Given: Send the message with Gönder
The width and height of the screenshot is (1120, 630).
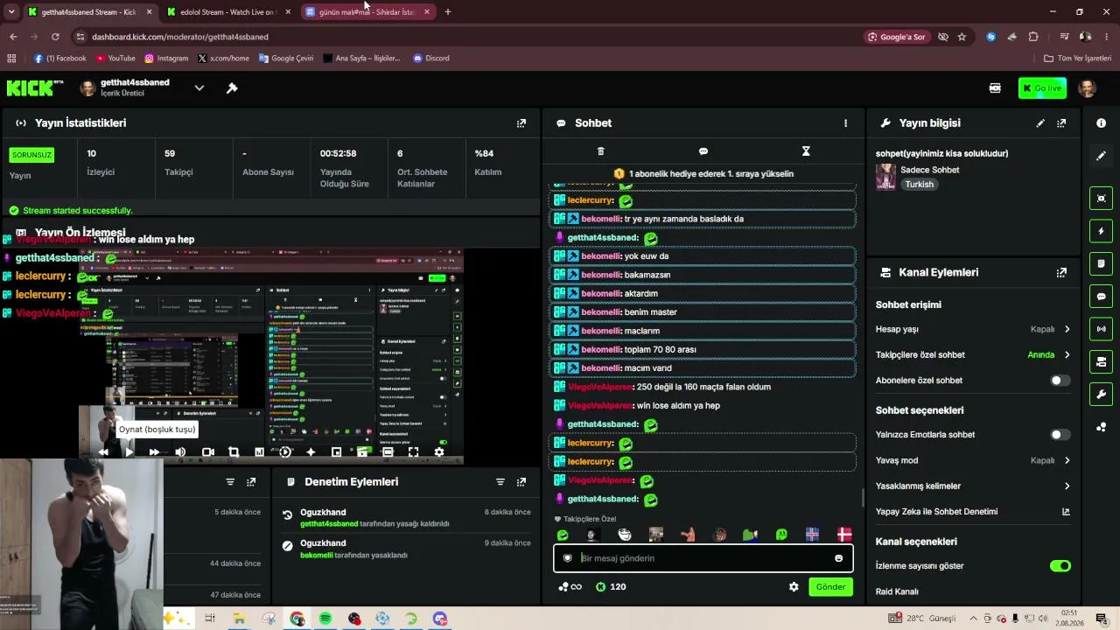Looking at the screenshot, I should click(830, 587).
